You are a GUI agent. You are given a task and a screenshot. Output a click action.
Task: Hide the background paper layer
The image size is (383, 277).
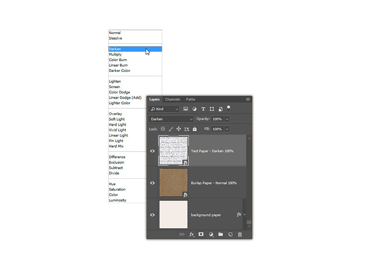click(x=152, y=215)
